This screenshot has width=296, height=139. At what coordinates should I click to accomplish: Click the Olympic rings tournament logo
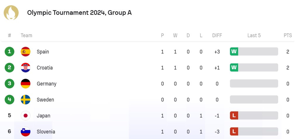11,13
